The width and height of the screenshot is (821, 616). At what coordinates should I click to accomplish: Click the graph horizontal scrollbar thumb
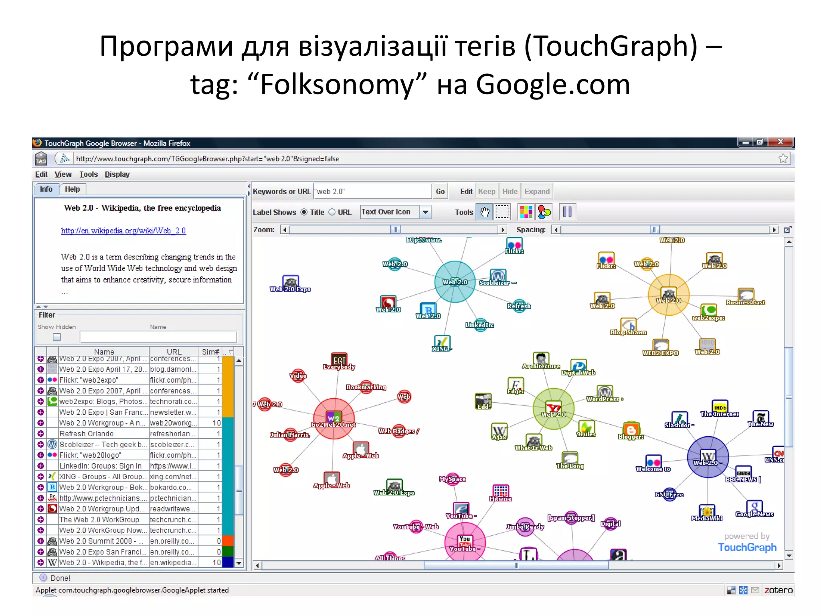(x=516, y=565)
